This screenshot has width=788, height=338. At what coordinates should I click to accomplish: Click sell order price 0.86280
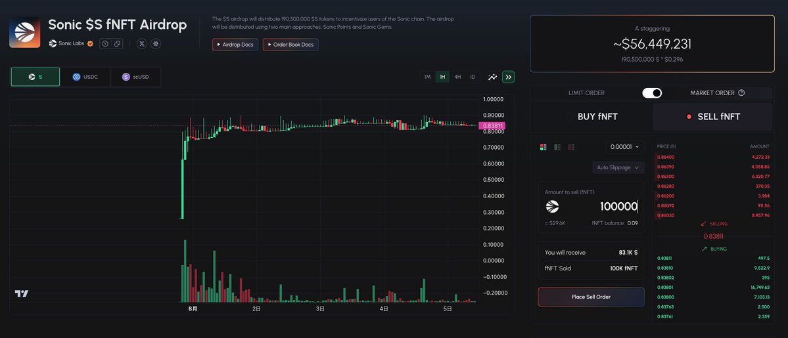pyautogui.click(x=665, y=186)
